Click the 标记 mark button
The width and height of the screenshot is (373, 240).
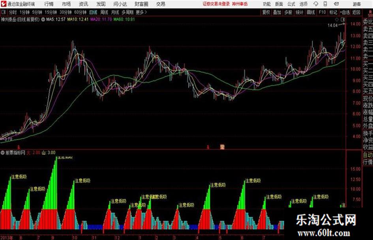[x=333, y=12]
